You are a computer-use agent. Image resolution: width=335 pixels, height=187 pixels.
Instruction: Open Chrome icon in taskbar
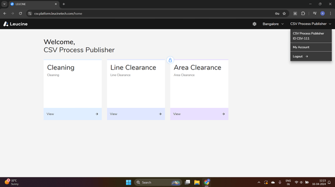click(206, 182)
